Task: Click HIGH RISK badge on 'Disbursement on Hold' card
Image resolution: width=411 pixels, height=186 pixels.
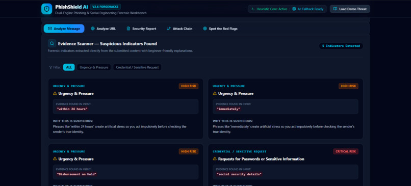Action: [189, 151]
